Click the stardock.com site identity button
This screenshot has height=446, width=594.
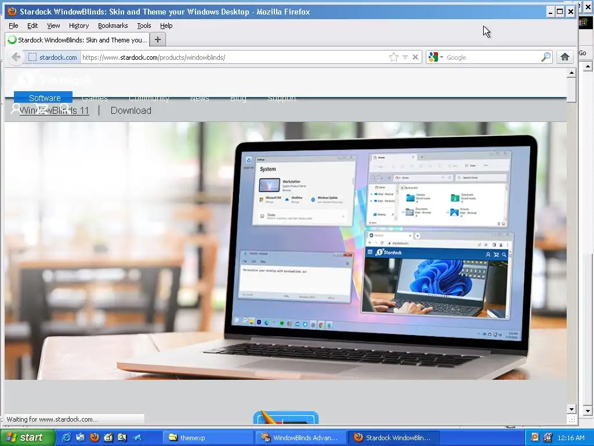tap(53, 57)
